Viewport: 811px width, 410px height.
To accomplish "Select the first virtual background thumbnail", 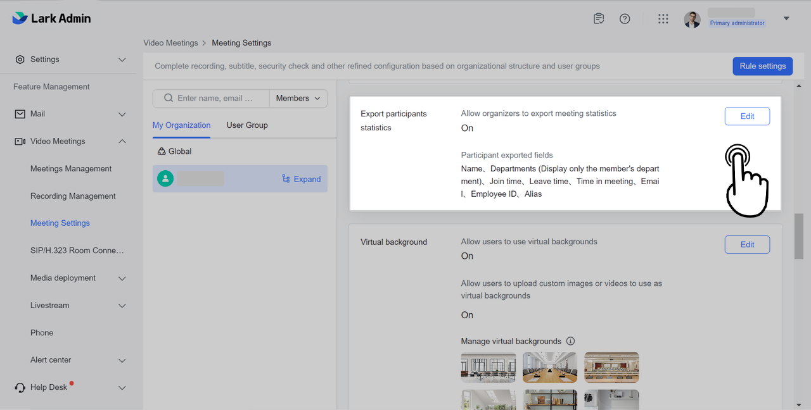I will coord(488,367).
